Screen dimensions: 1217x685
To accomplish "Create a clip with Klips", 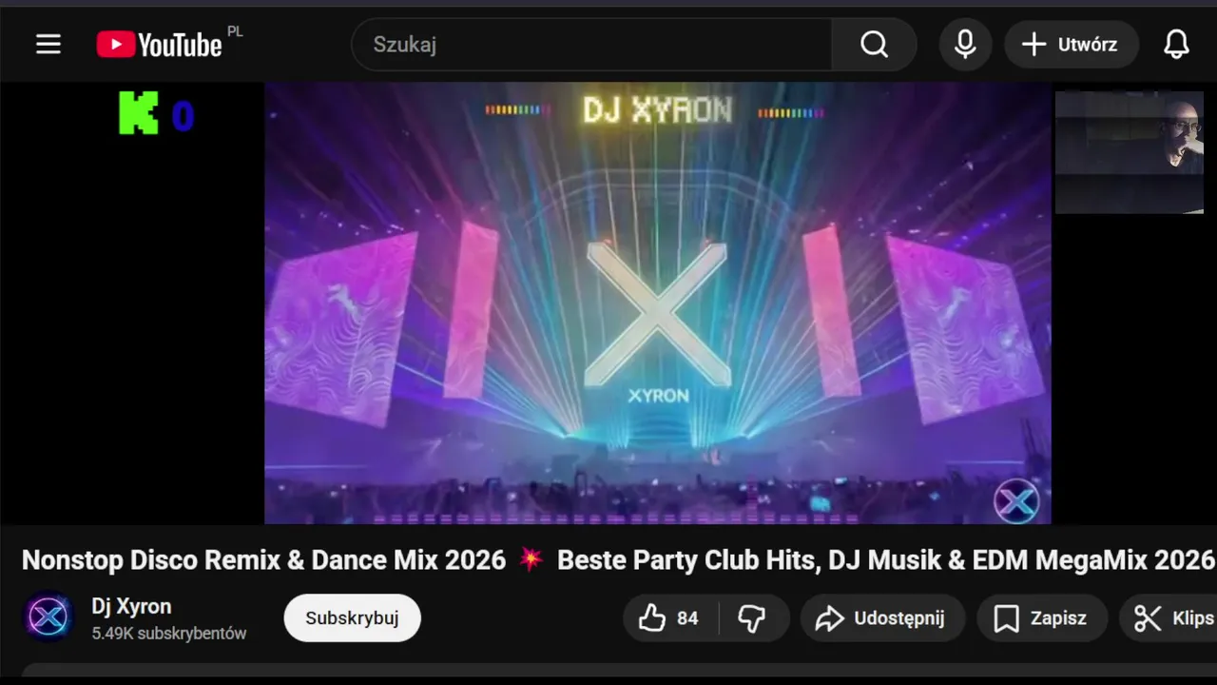I will [1169, 618].
